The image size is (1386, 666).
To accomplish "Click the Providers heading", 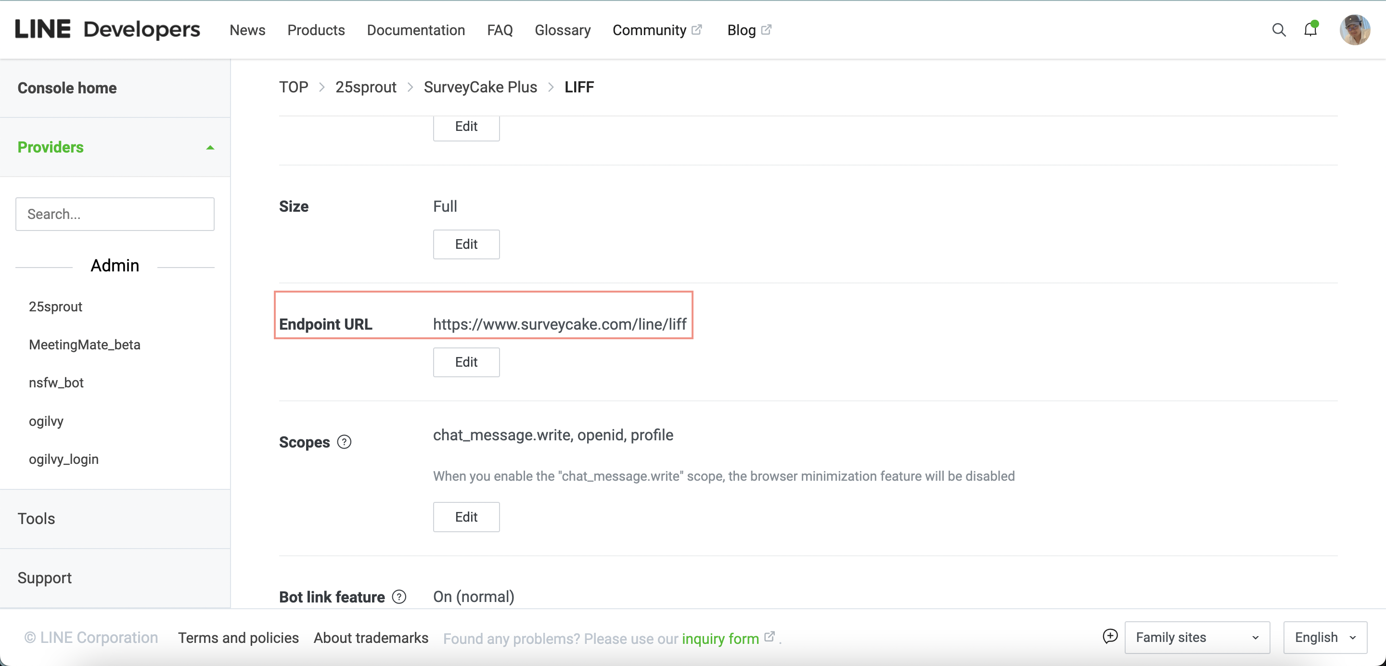I will (x=51, y=147).
